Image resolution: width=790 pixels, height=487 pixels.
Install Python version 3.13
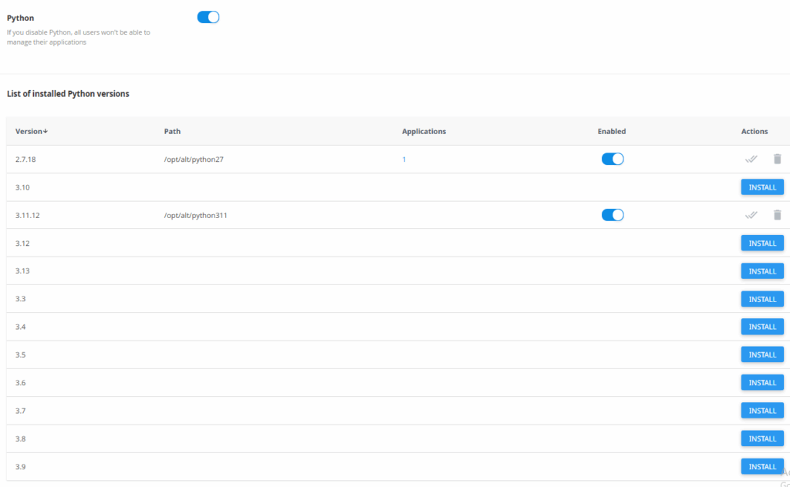[x=762, y=270]
